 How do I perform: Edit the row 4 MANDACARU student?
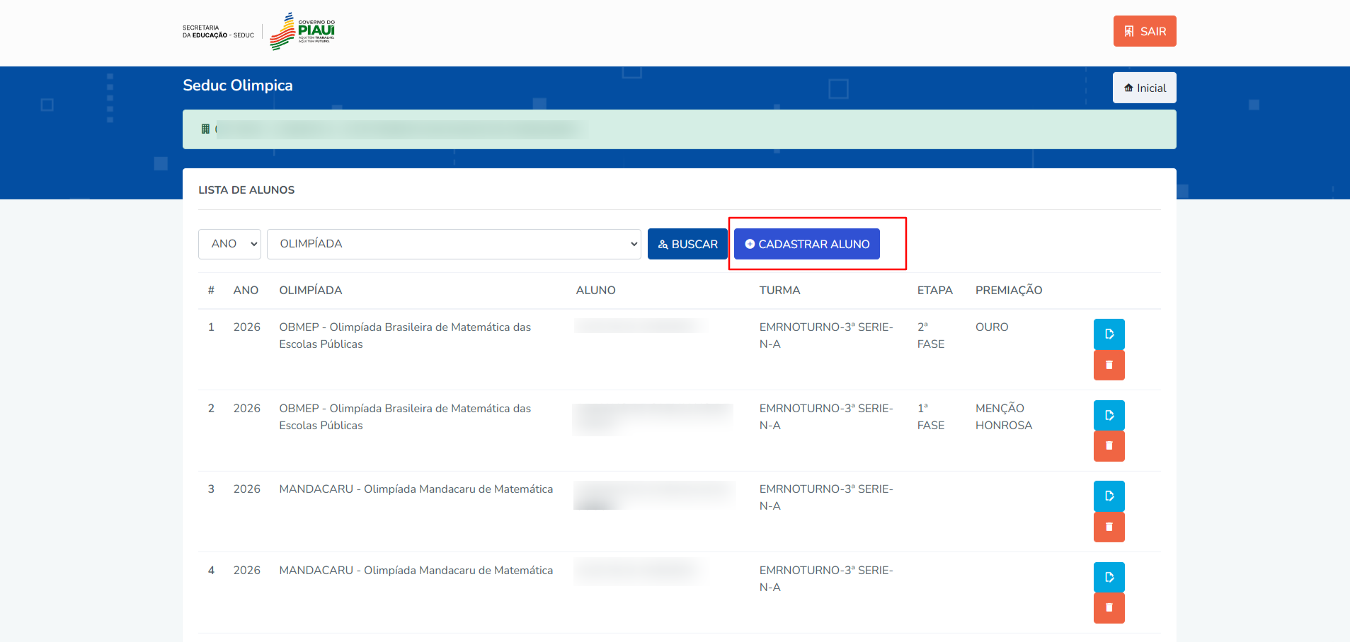[x=1109, y=577]
